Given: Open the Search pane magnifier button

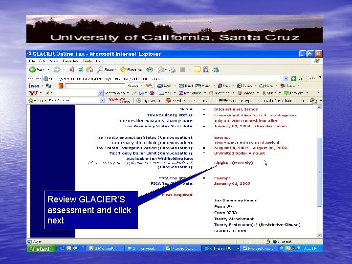Looking at the screenshot, I should pos(106,69).
